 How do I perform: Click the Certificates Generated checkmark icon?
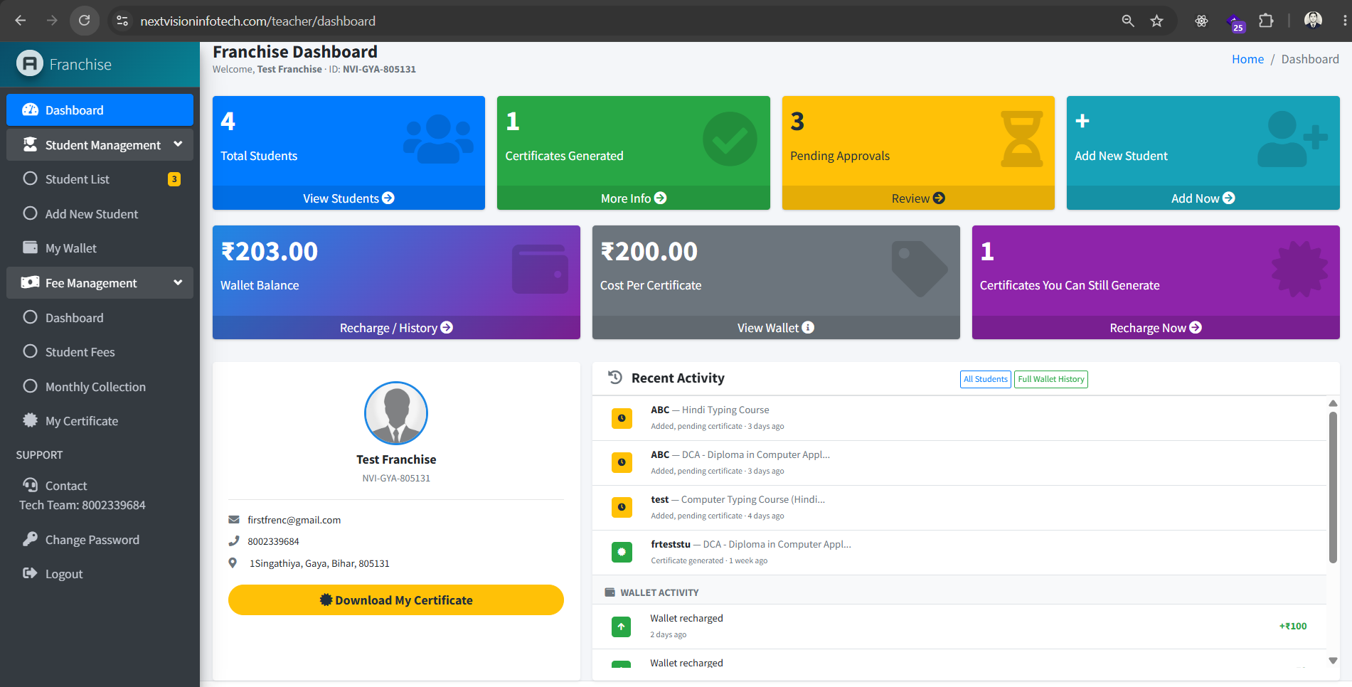pos(730,139)
